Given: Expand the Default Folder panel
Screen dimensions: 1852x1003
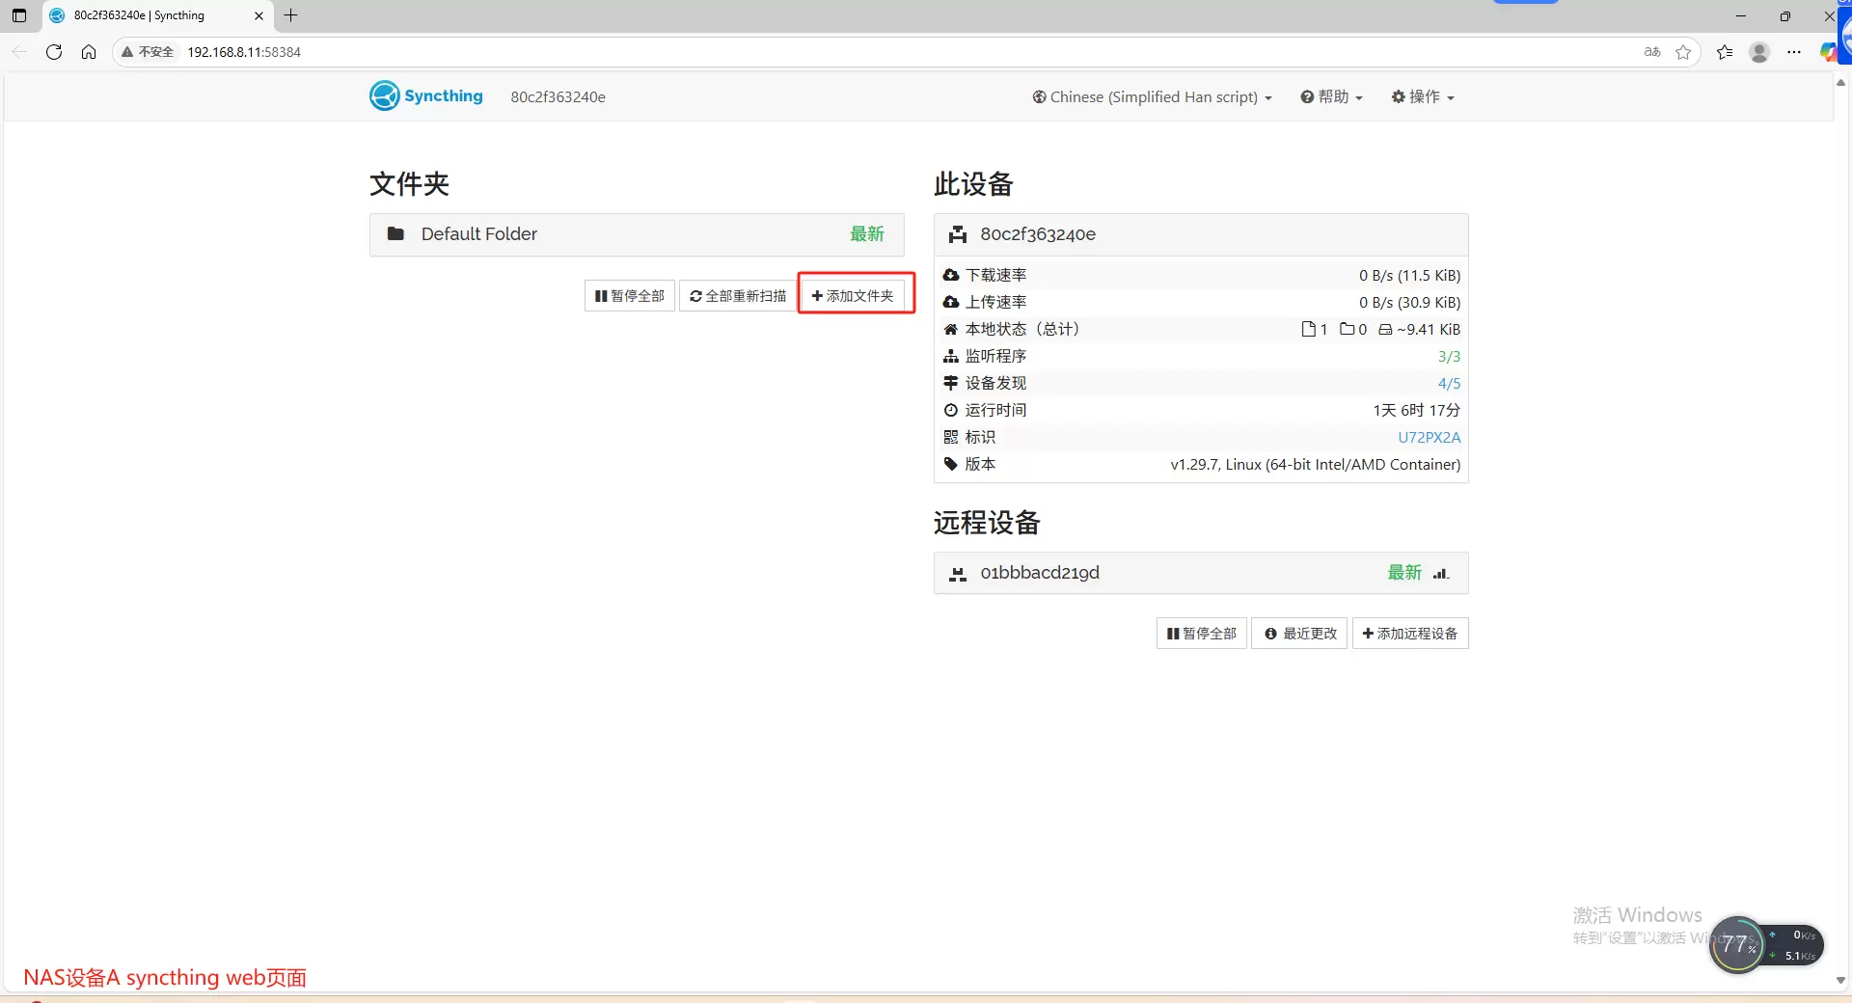Looking at the screenshot, I should tap(636, 234).
